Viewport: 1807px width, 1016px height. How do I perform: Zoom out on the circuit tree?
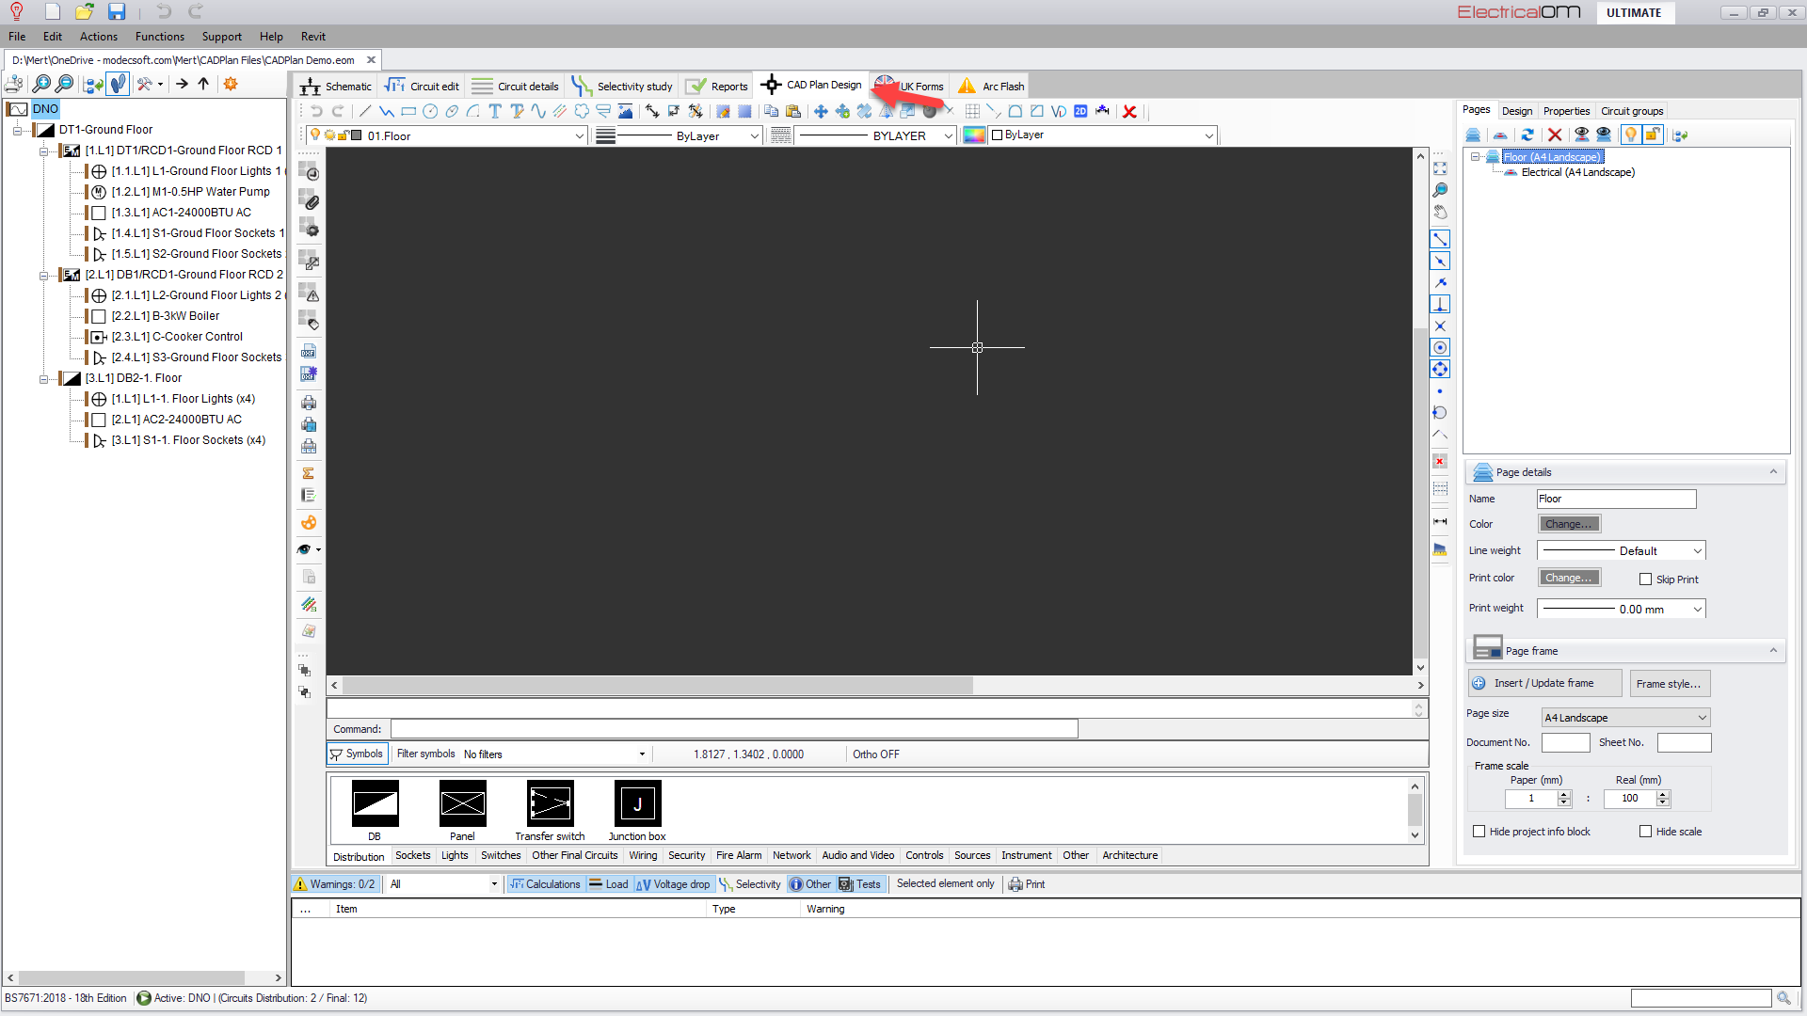coord(65,84)
